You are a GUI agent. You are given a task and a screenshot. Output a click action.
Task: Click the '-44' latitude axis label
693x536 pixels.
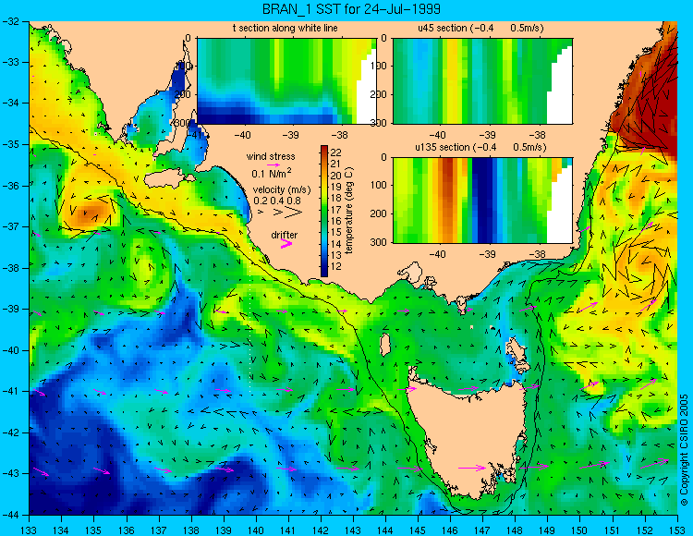(12, 515)
